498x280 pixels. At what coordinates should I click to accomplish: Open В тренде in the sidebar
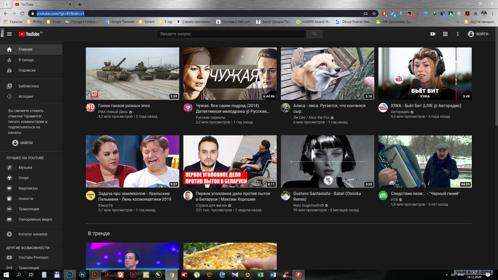pos(31,60)
